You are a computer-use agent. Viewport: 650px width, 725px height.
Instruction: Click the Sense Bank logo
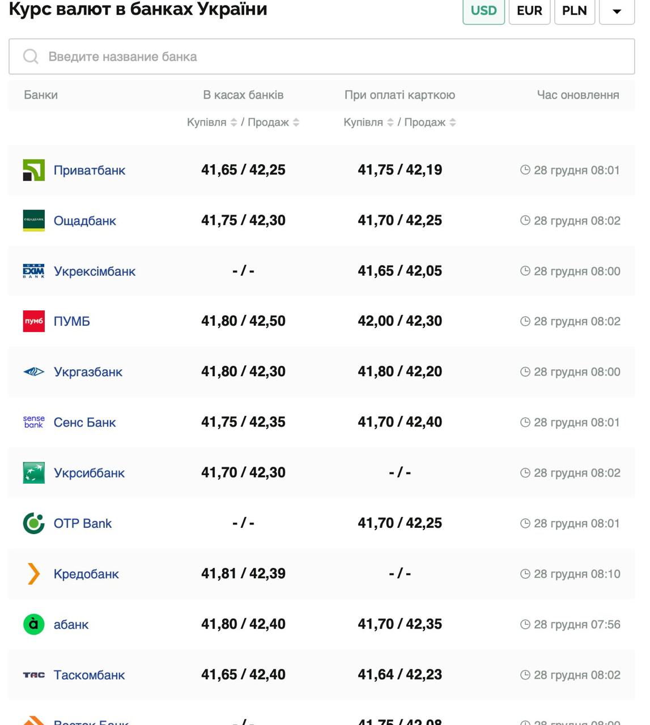[33, 422]
